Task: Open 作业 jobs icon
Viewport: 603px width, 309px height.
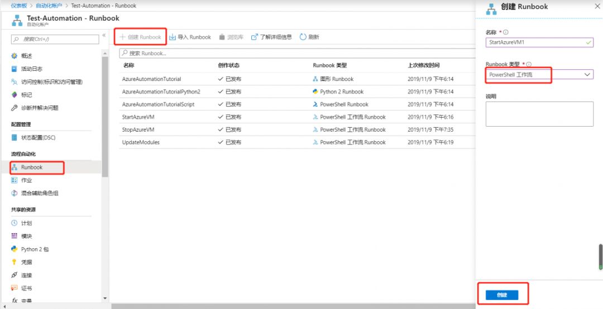Action: pyautogui.click(x=14, y=180)
